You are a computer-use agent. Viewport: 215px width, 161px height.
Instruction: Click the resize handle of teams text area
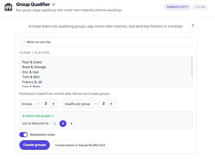(x=191, y=87)
